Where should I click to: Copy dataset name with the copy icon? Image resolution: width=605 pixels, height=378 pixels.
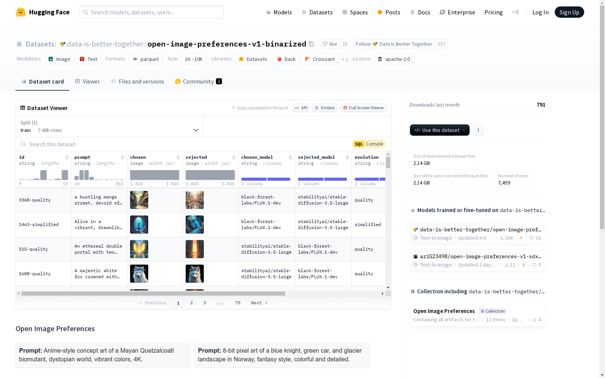click(311, 44)
